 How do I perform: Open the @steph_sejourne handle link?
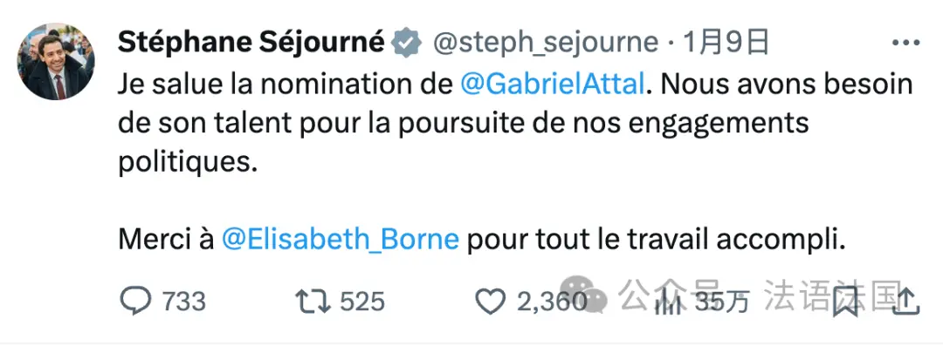coord(546,44)
